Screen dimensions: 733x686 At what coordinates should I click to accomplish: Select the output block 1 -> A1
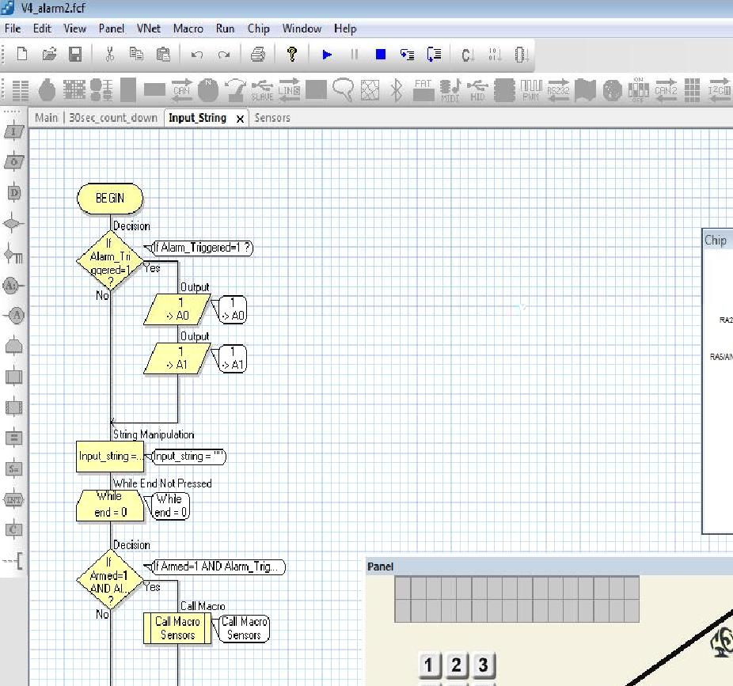point(177,358)
